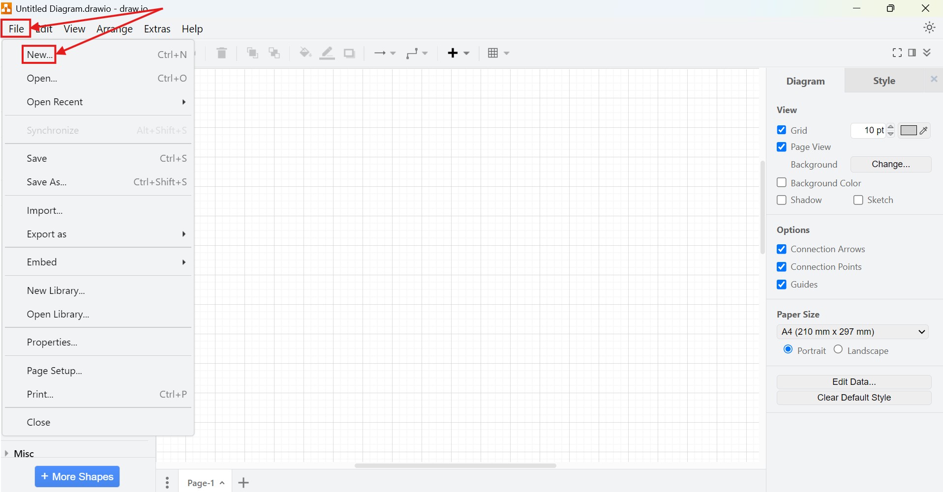Open the File menu

16,29
